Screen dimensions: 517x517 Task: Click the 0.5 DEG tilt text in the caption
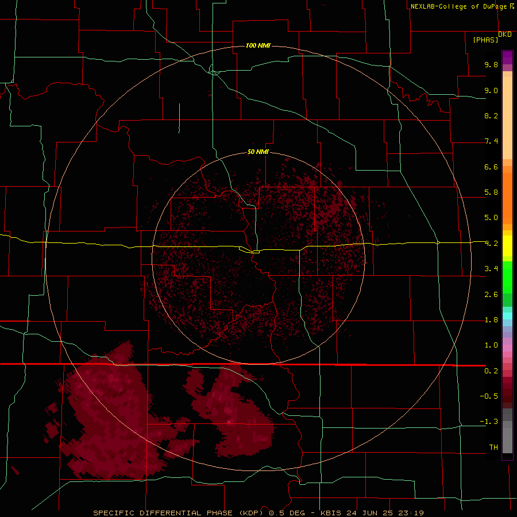click(x=287, y=513)
